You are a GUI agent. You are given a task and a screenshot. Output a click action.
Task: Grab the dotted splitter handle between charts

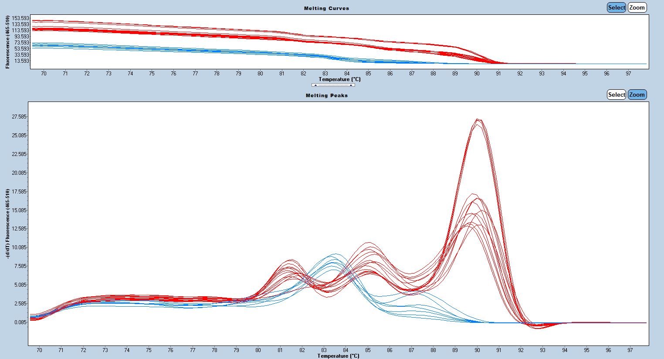tap(333, 85)
